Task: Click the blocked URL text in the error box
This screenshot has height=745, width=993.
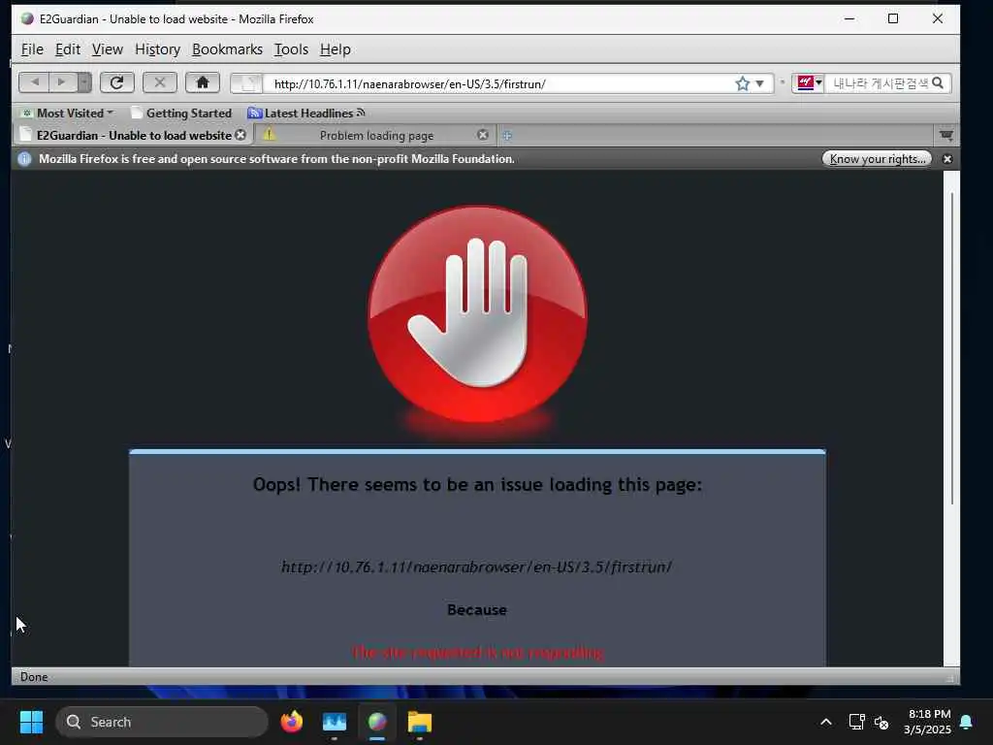Action: point(477,567)
